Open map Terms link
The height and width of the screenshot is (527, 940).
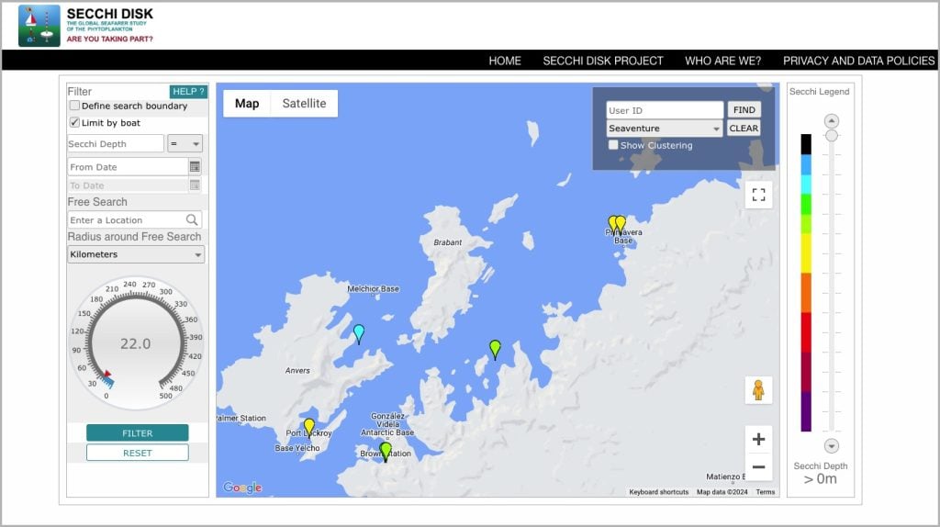pyautogui.click(x=765, y=492)
